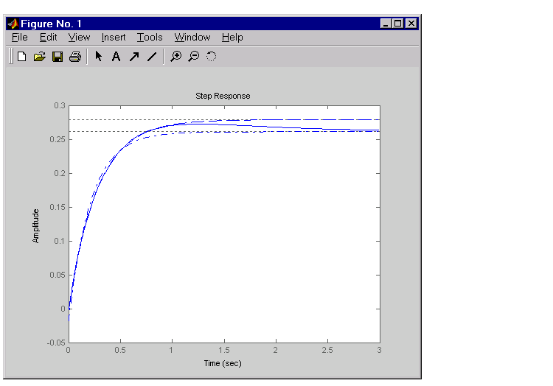
Task: Select the Insert Line tool
Action: [151, 57]
